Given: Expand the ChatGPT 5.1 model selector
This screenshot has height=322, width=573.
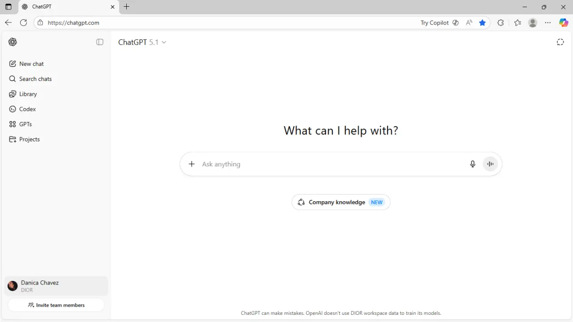Looking at the screenshot, I should 142,42.
